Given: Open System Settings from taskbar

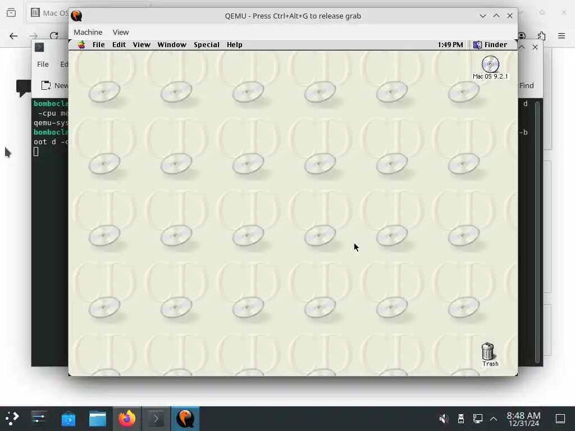Looking at the screenshot, I should tap(39, 419).
